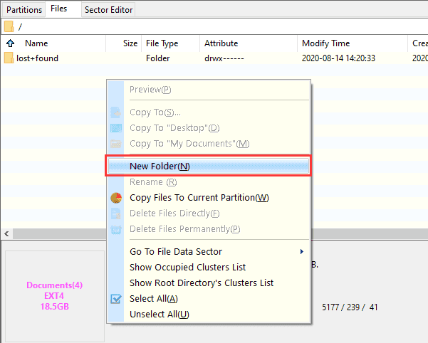Click the up-directory arrow icon
The height and width of the screenshot is (343, 428).
10,43
